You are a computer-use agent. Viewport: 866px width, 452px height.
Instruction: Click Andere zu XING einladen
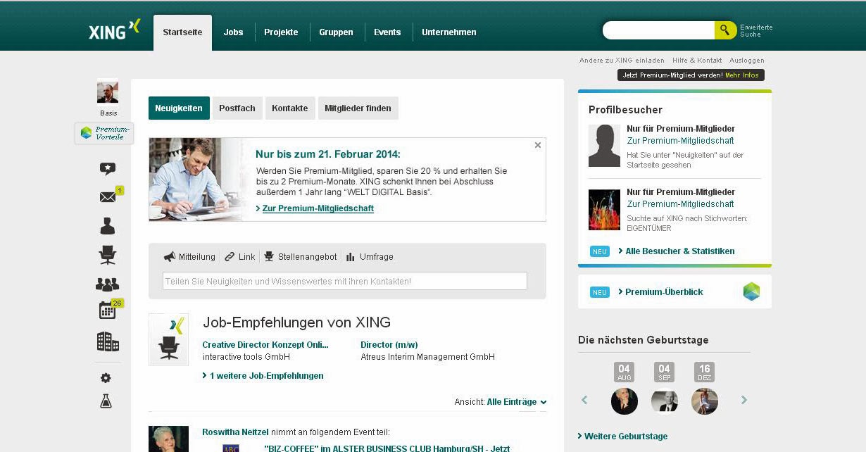[x=622, y=61]
